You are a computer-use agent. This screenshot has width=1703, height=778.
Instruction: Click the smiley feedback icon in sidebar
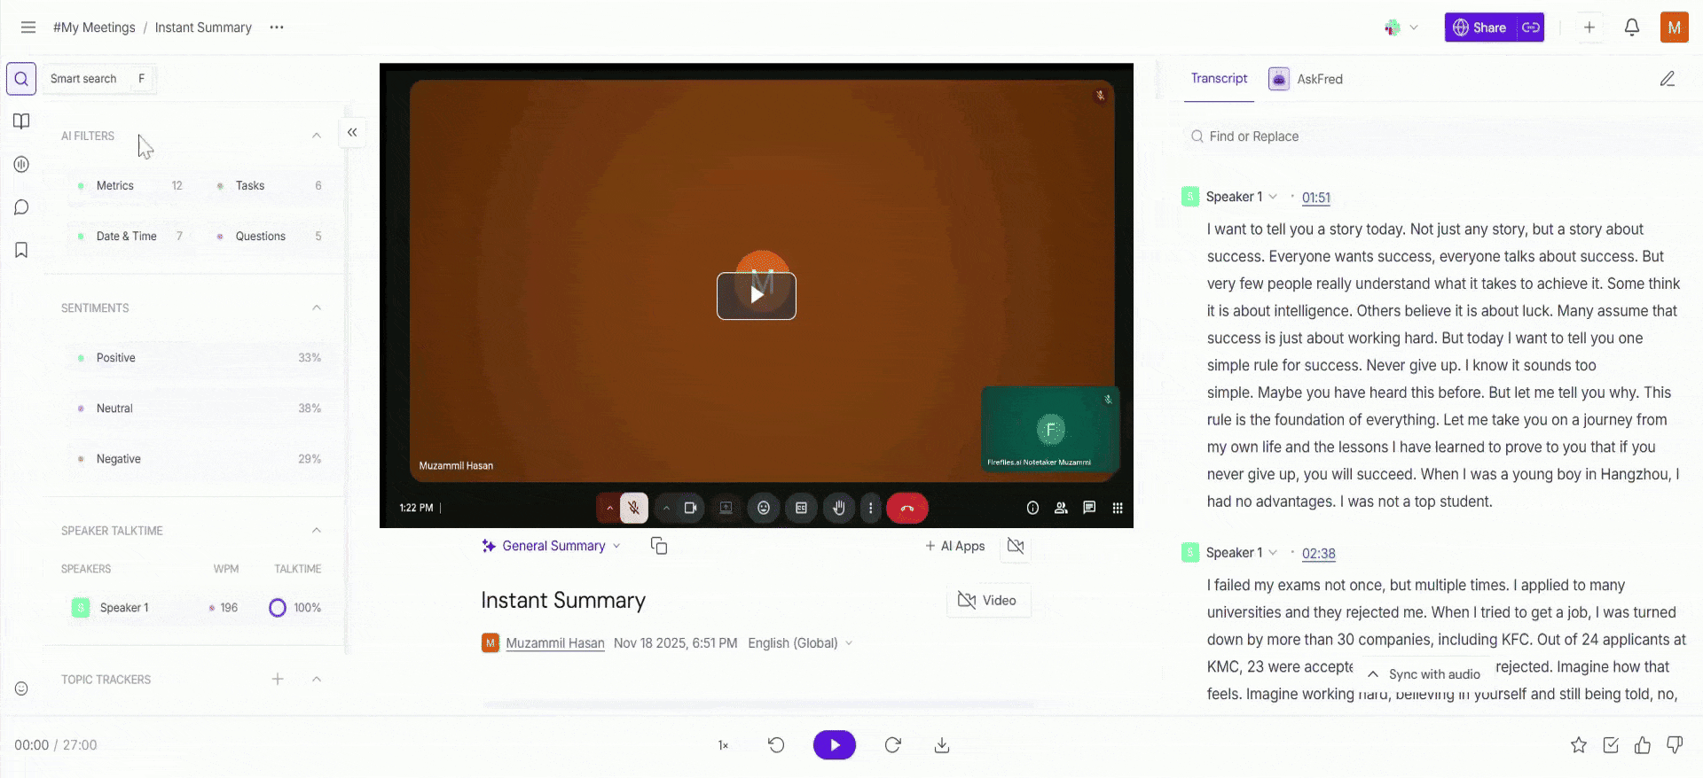tap(21, 689)
